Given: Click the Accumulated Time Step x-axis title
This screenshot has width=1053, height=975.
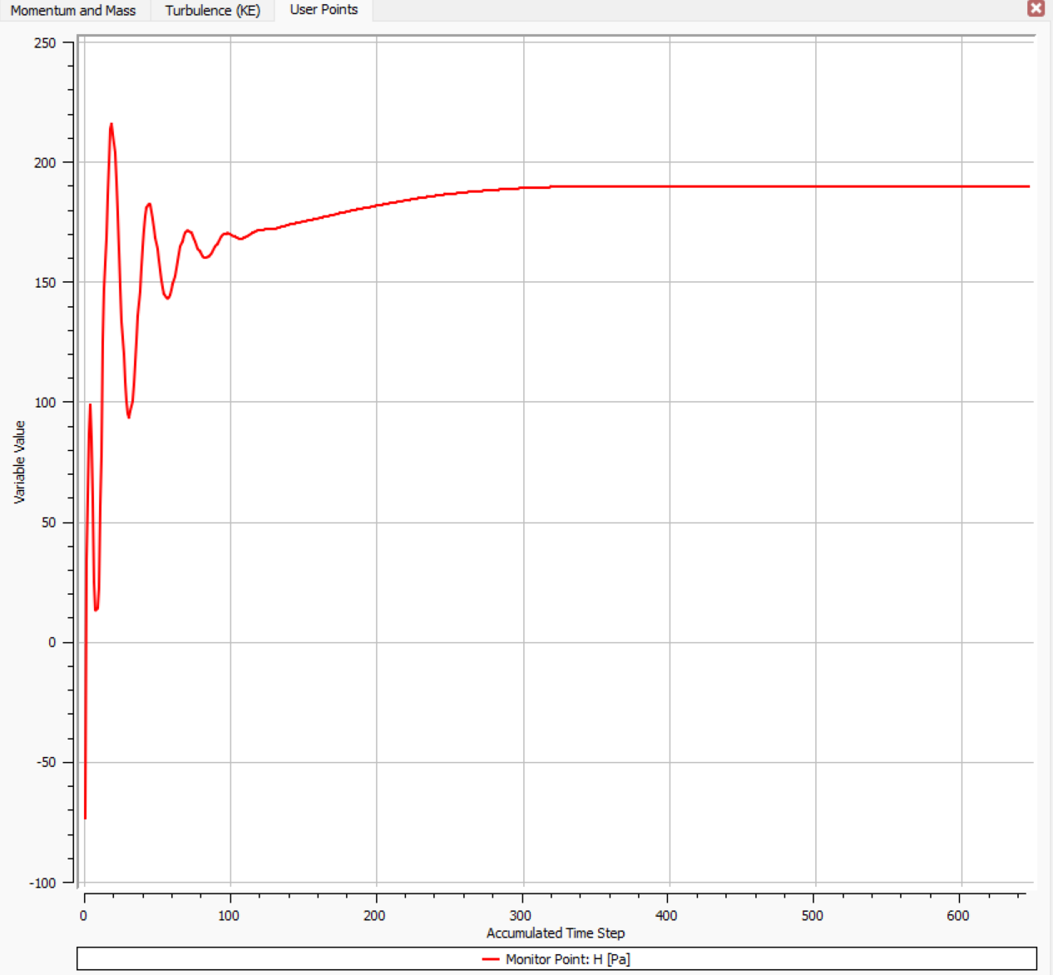Looking at the screenshot, I should pyautogui.click(x=556, y=933).
